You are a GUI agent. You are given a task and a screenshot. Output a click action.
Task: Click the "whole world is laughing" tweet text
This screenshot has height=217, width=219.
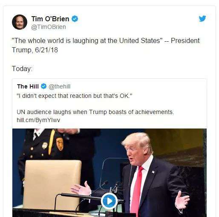106,41
